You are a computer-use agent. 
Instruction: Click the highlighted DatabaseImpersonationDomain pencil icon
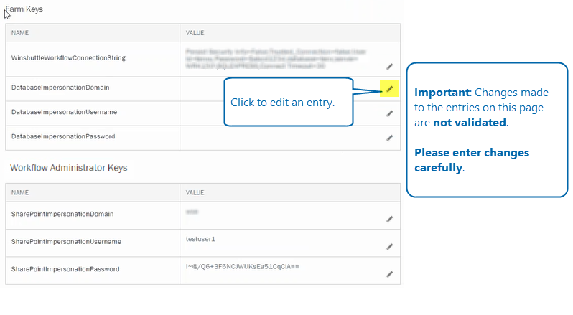(x=390, y=89)
